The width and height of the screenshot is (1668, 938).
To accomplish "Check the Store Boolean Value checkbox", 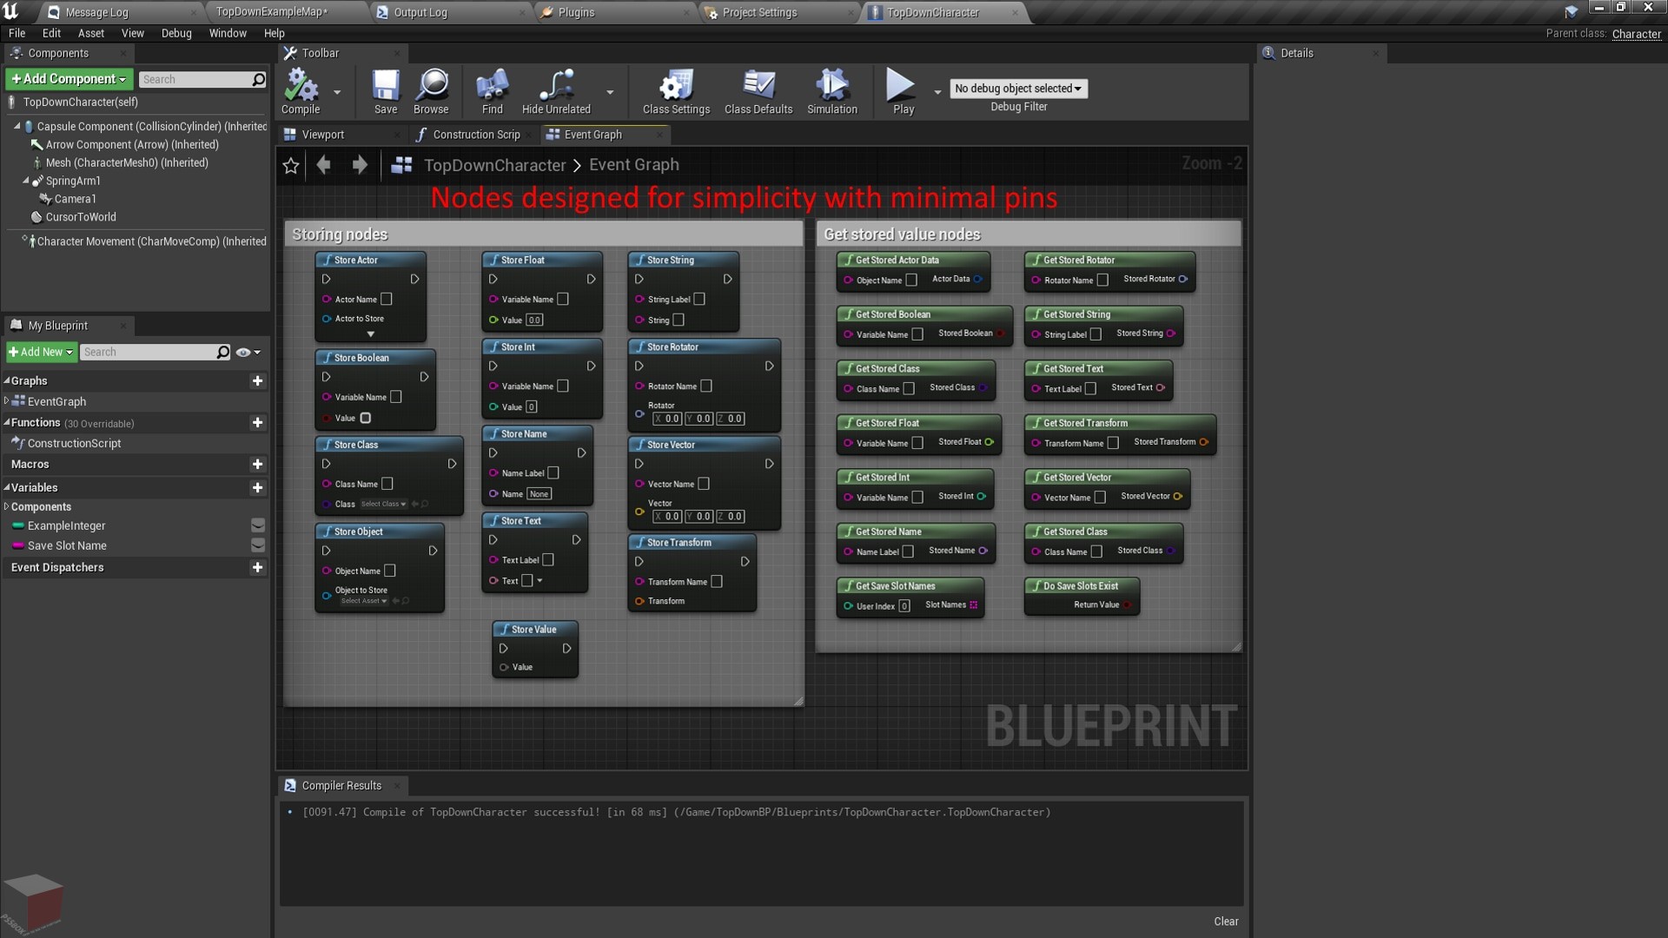I will point(366,418).
